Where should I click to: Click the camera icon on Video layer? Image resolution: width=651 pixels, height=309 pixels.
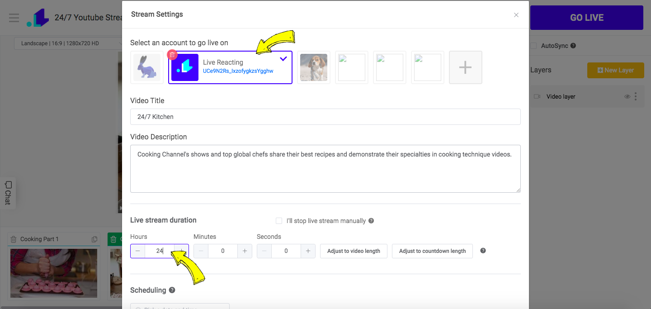[537, 97]
